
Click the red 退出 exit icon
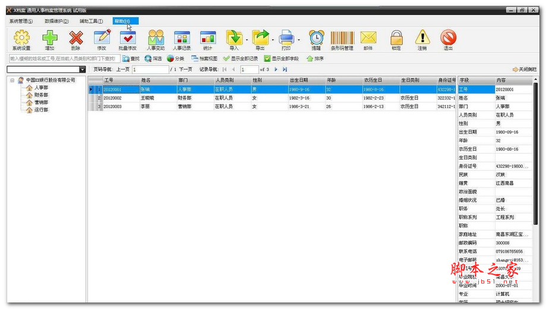448,40
